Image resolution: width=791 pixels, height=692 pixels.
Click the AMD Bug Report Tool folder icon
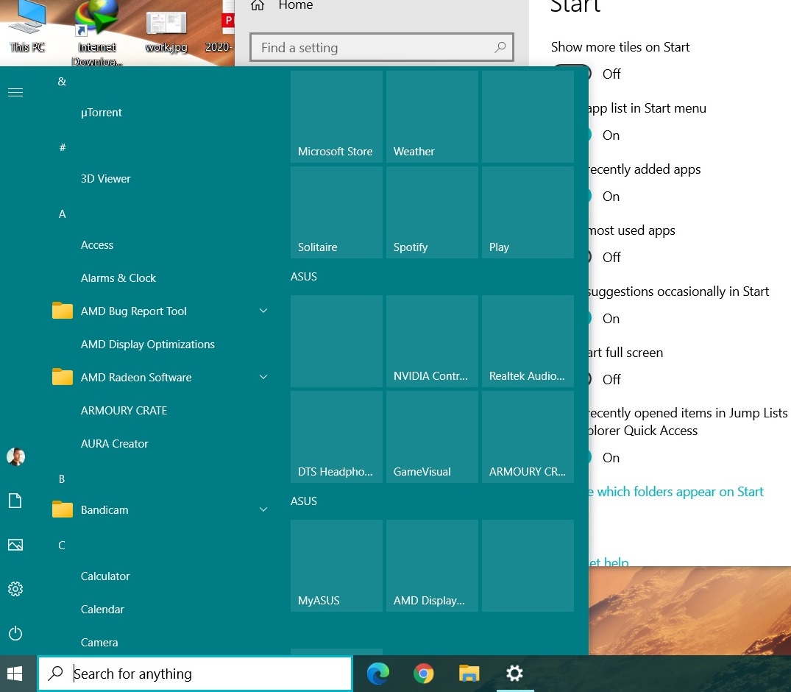click(63, 311)
